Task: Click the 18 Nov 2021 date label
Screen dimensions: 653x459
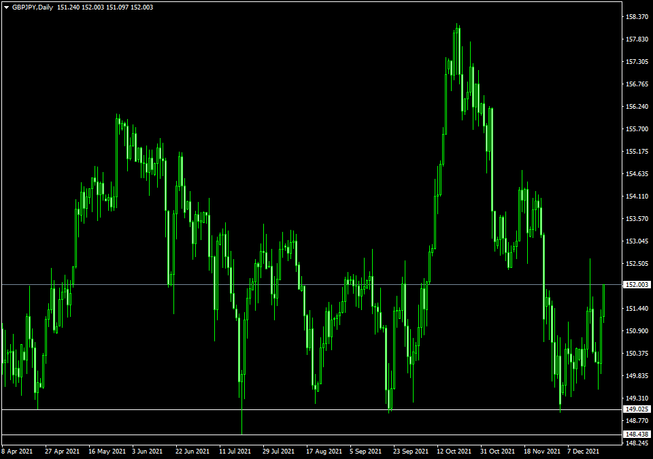Action: coord(542,451)
